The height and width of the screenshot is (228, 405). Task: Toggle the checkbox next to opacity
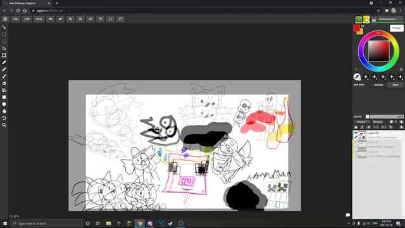[x=368, y=117]
